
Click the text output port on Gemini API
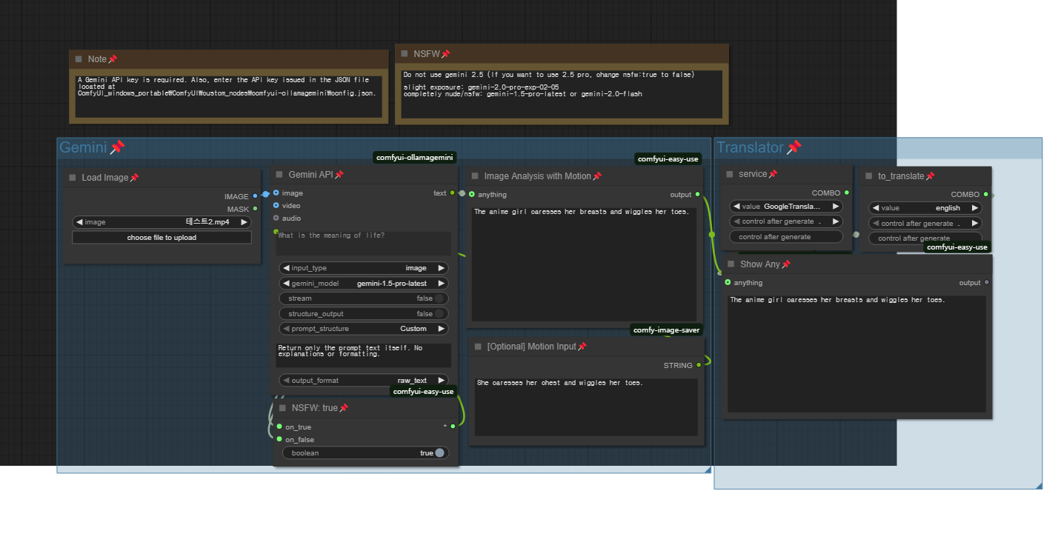coord(453,193)
